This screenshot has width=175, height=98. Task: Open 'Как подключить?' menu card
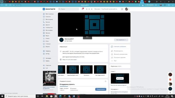point(100,71)
